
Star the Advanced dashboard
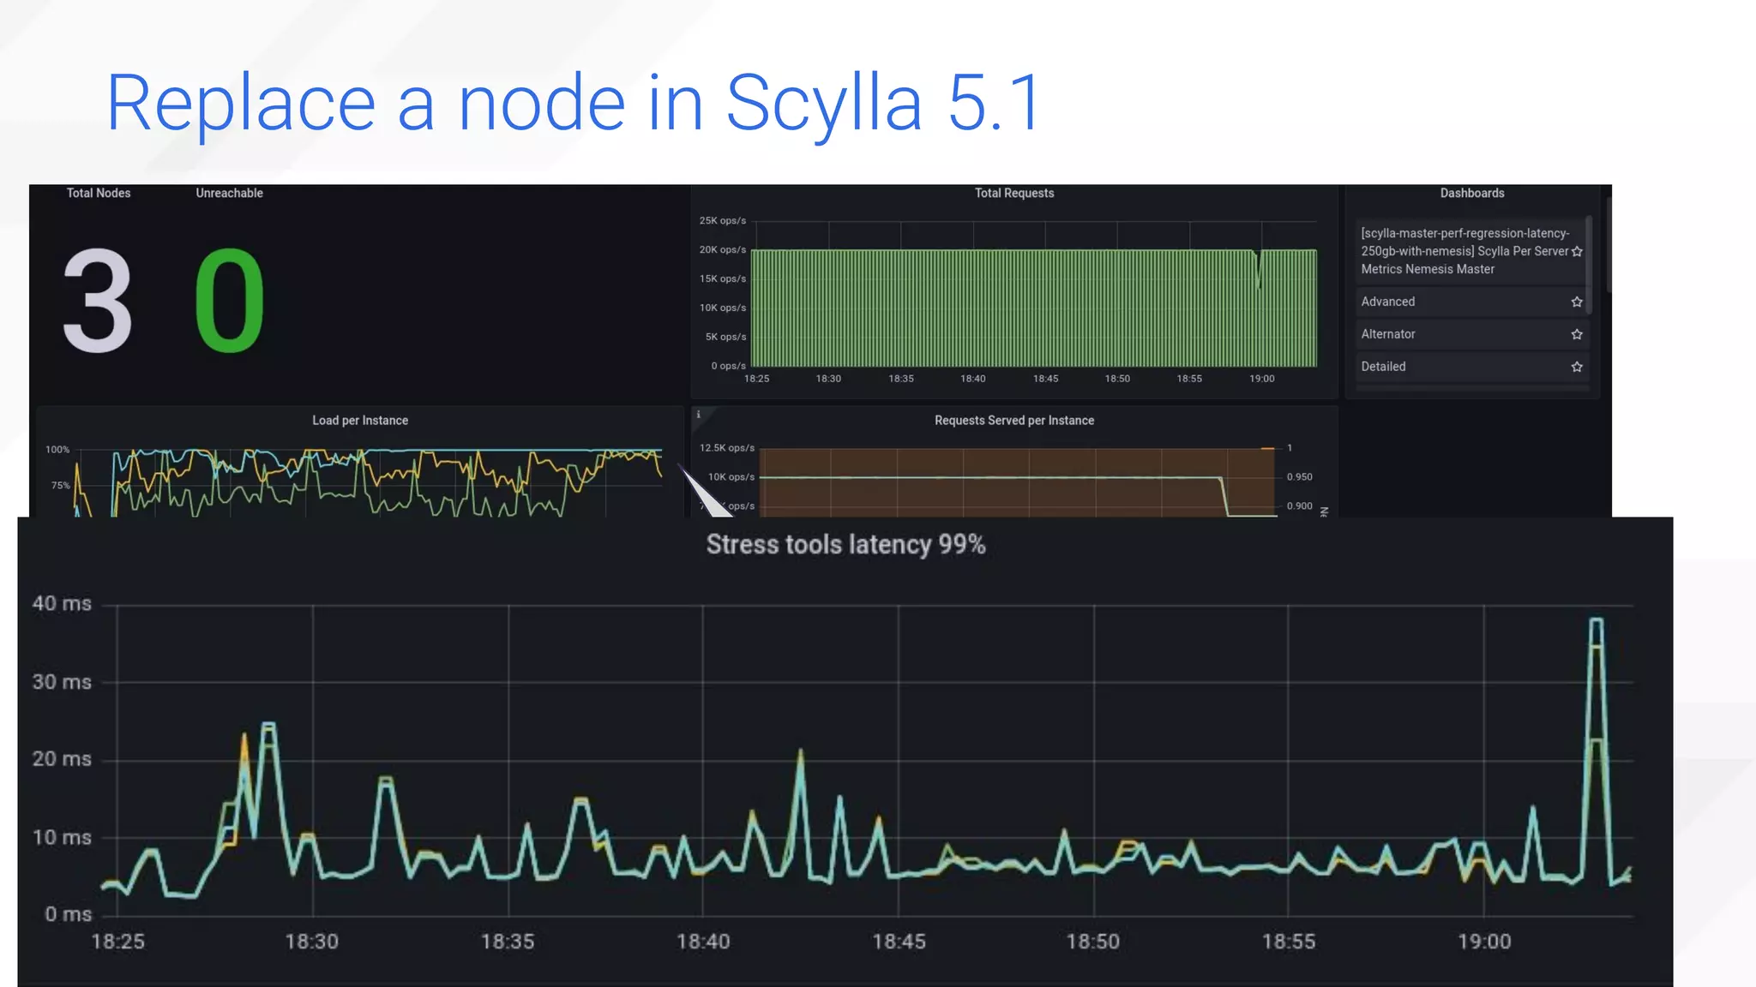[x=1576, y=302]
